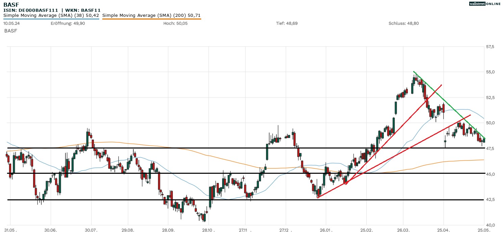Click the Eröffnung 49,90 value
This screenshot has width=503, height=232.
pyautogui.click(x=63, y=23)
